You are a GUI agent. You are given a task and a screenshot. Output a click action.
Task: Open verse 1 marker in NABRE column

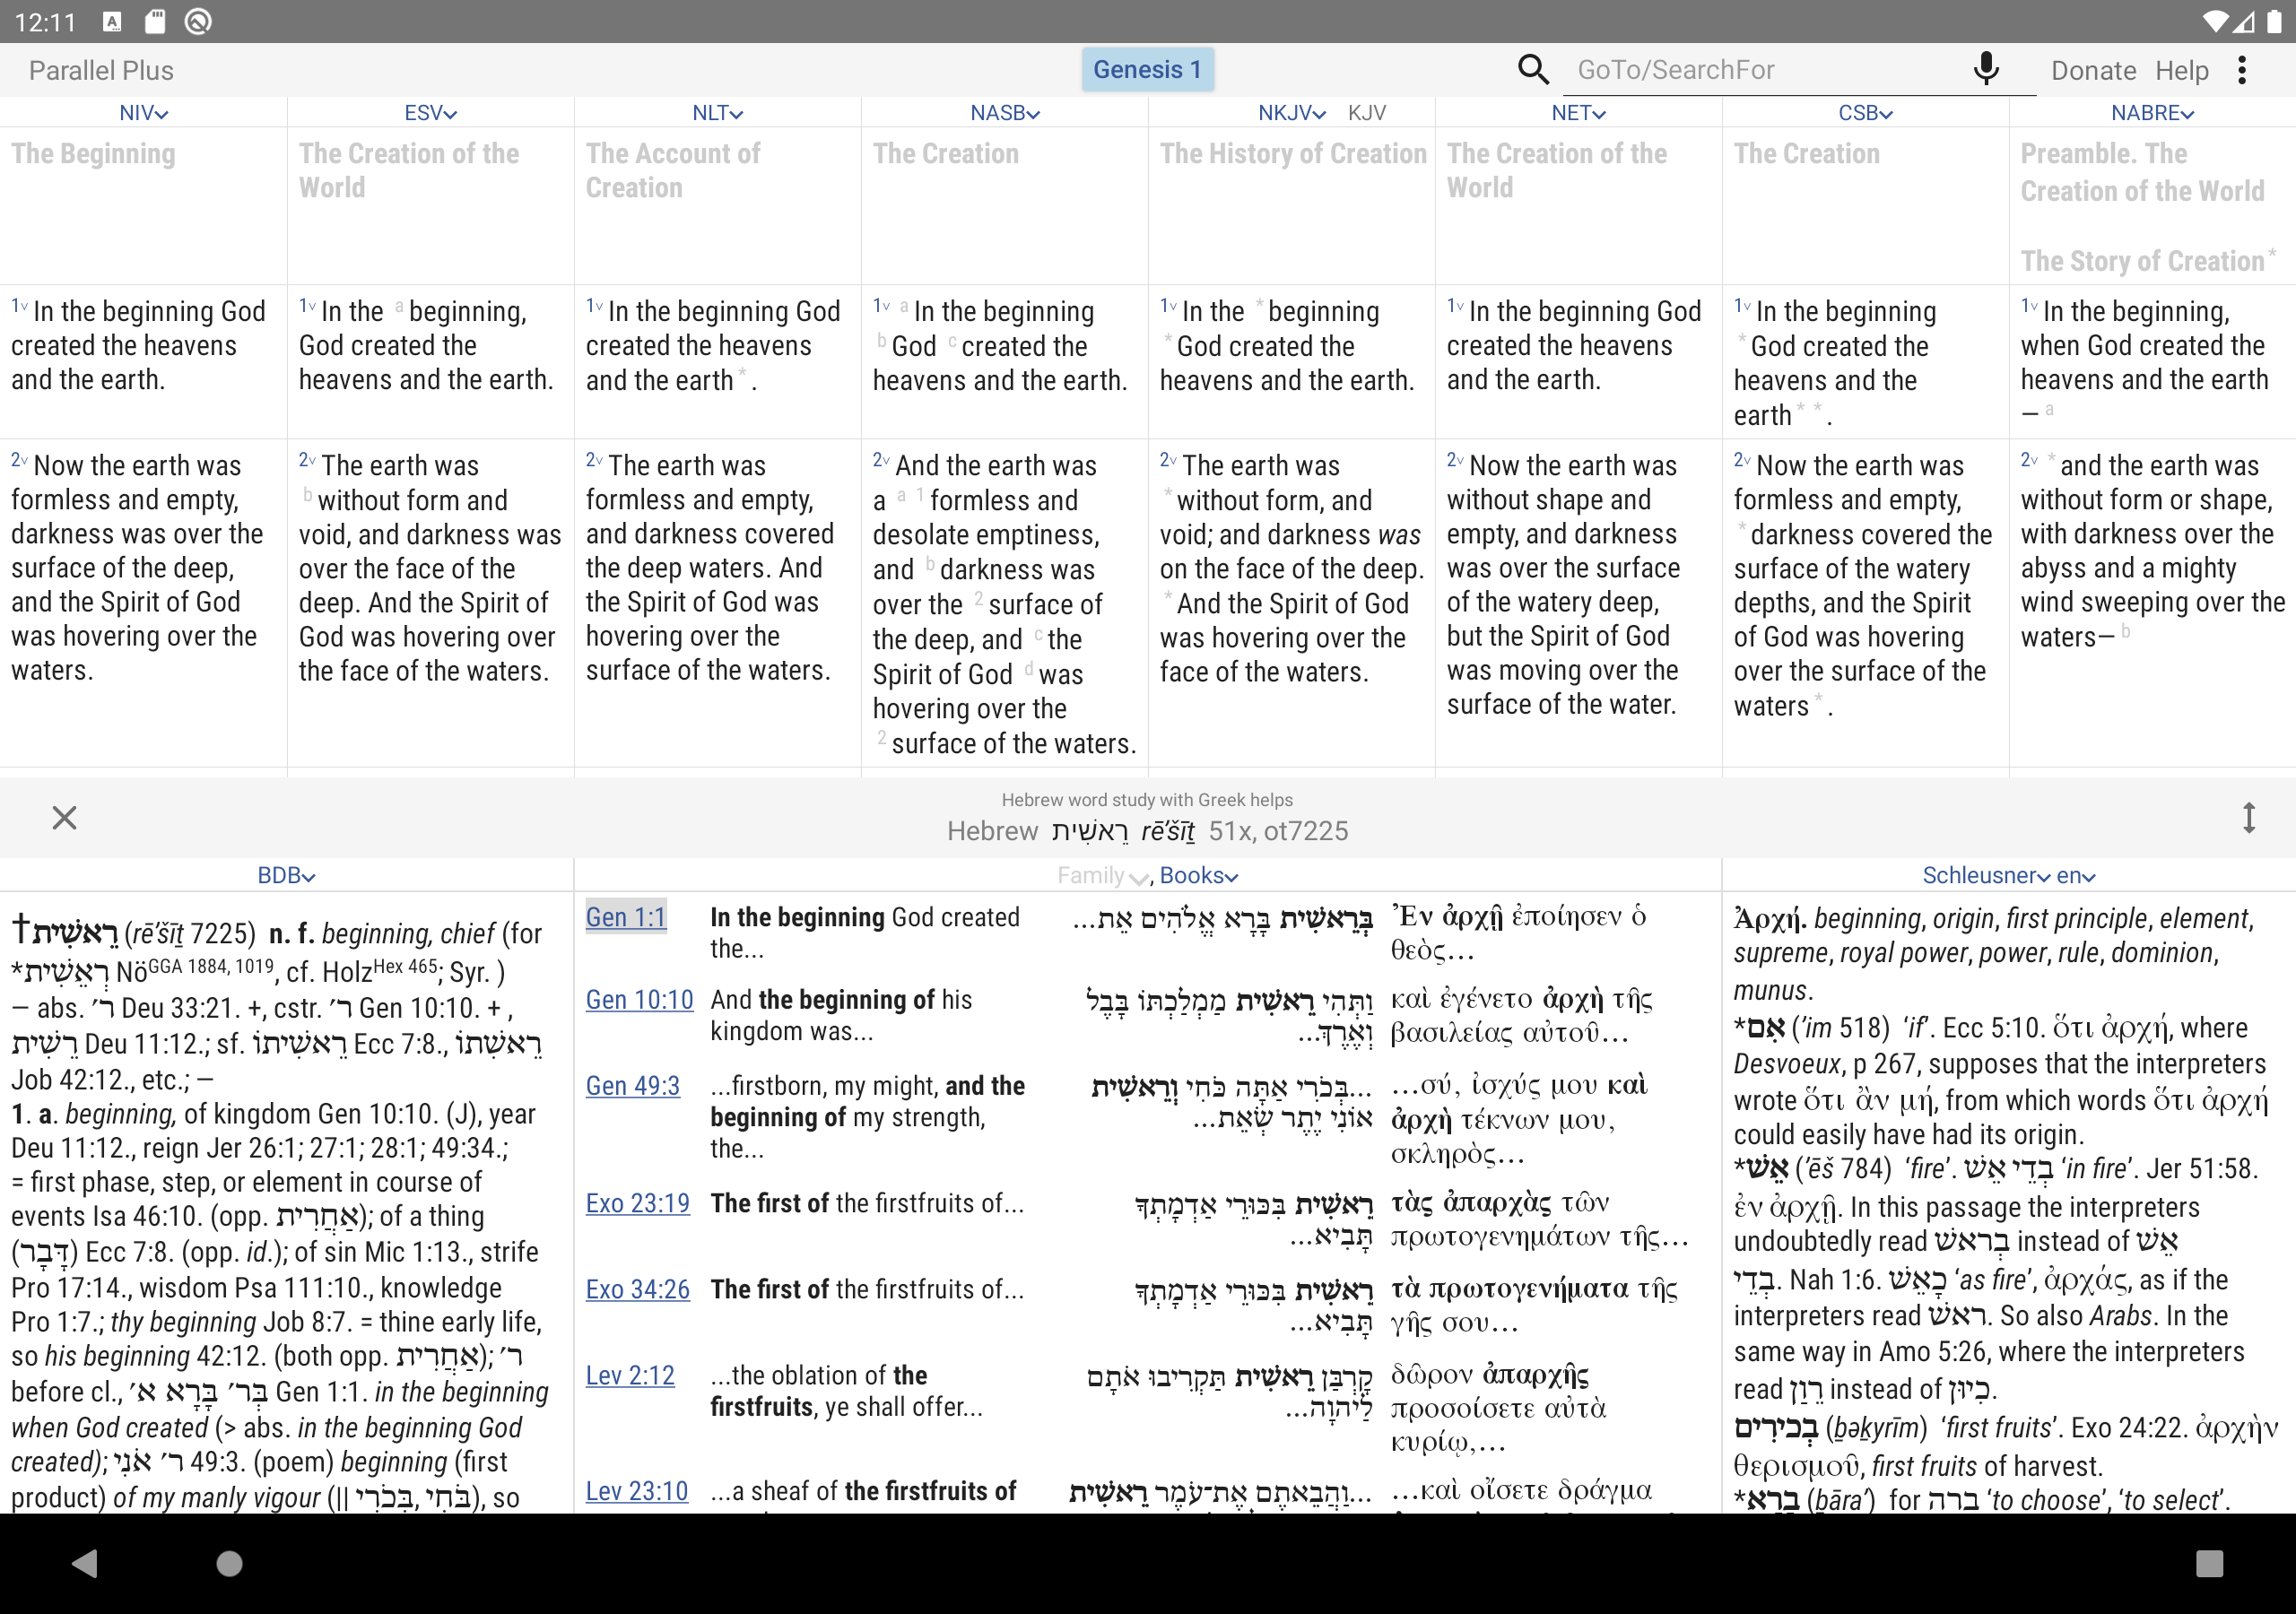click(x=2029, y=305)
